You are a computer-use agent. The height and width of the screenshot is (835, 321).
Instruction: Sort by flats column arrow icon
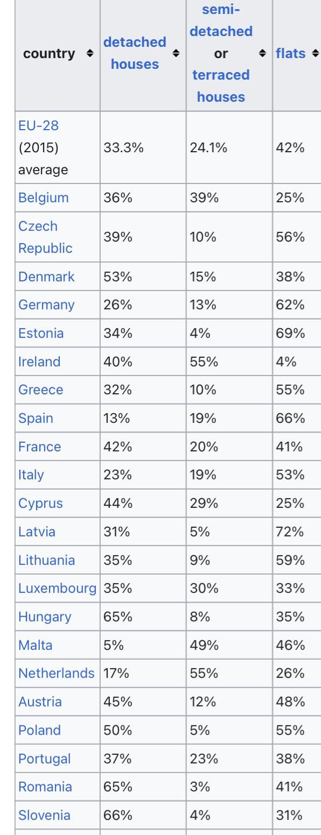315,54
